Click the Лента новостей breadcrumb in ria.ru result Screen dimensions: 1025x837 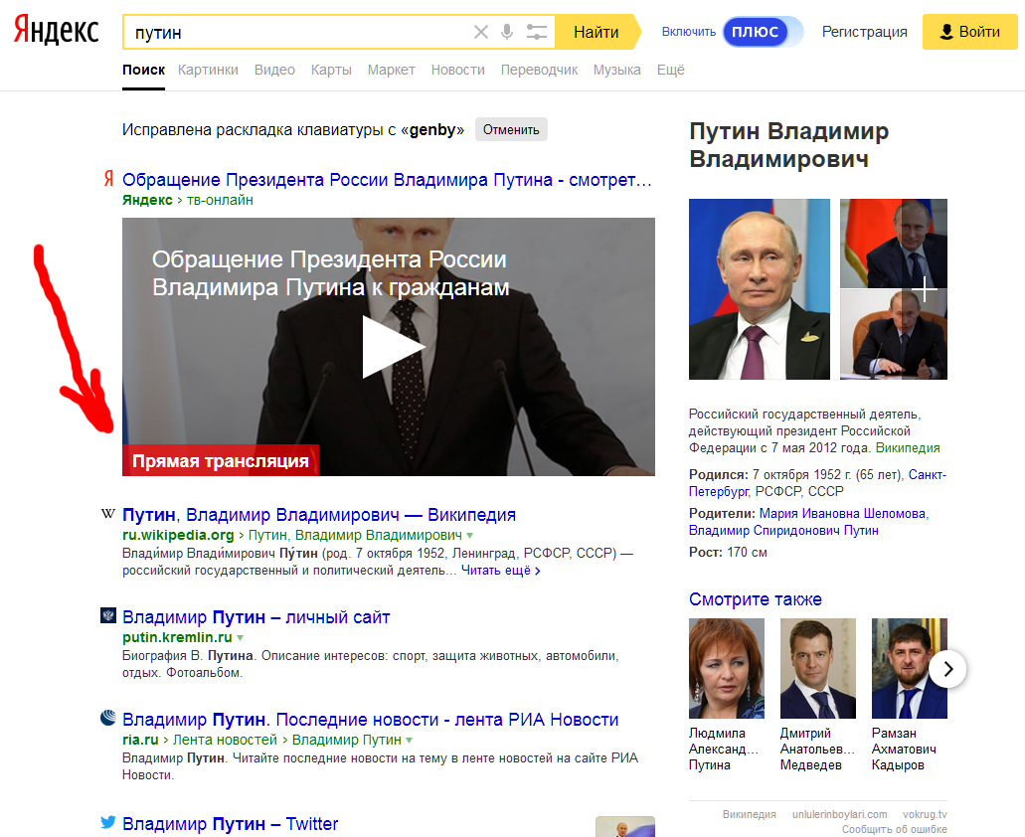point(225,740)
